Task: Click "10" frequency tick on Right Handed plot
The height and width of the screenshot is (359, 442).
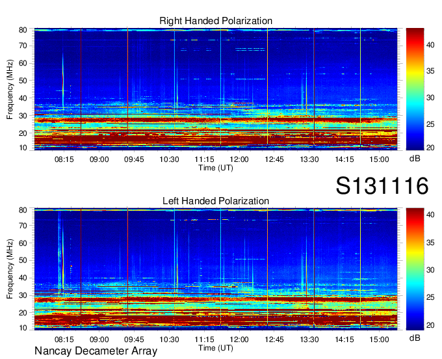Action: pyautogui.click(x=23, y=148)
